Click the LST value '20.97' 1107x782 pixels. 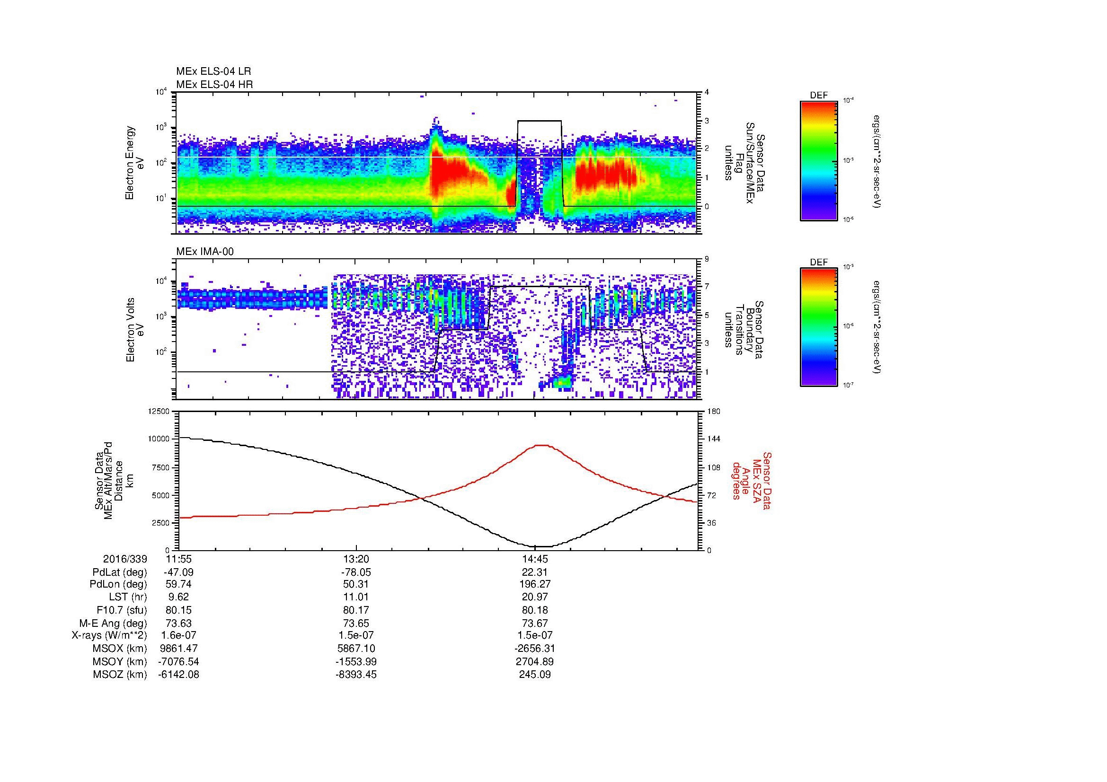tap(535, 597)
